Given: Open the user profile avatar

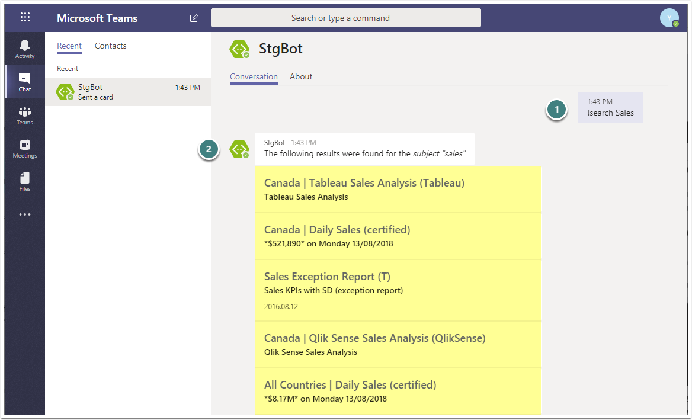Looking at the screenshot, I should point(669,18).
